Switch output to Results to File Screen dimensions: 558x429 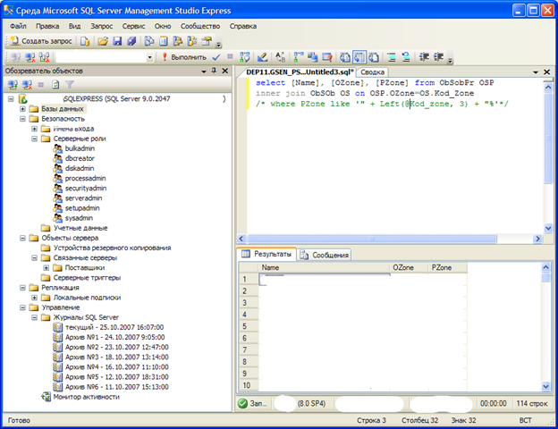tap(373, 57)
